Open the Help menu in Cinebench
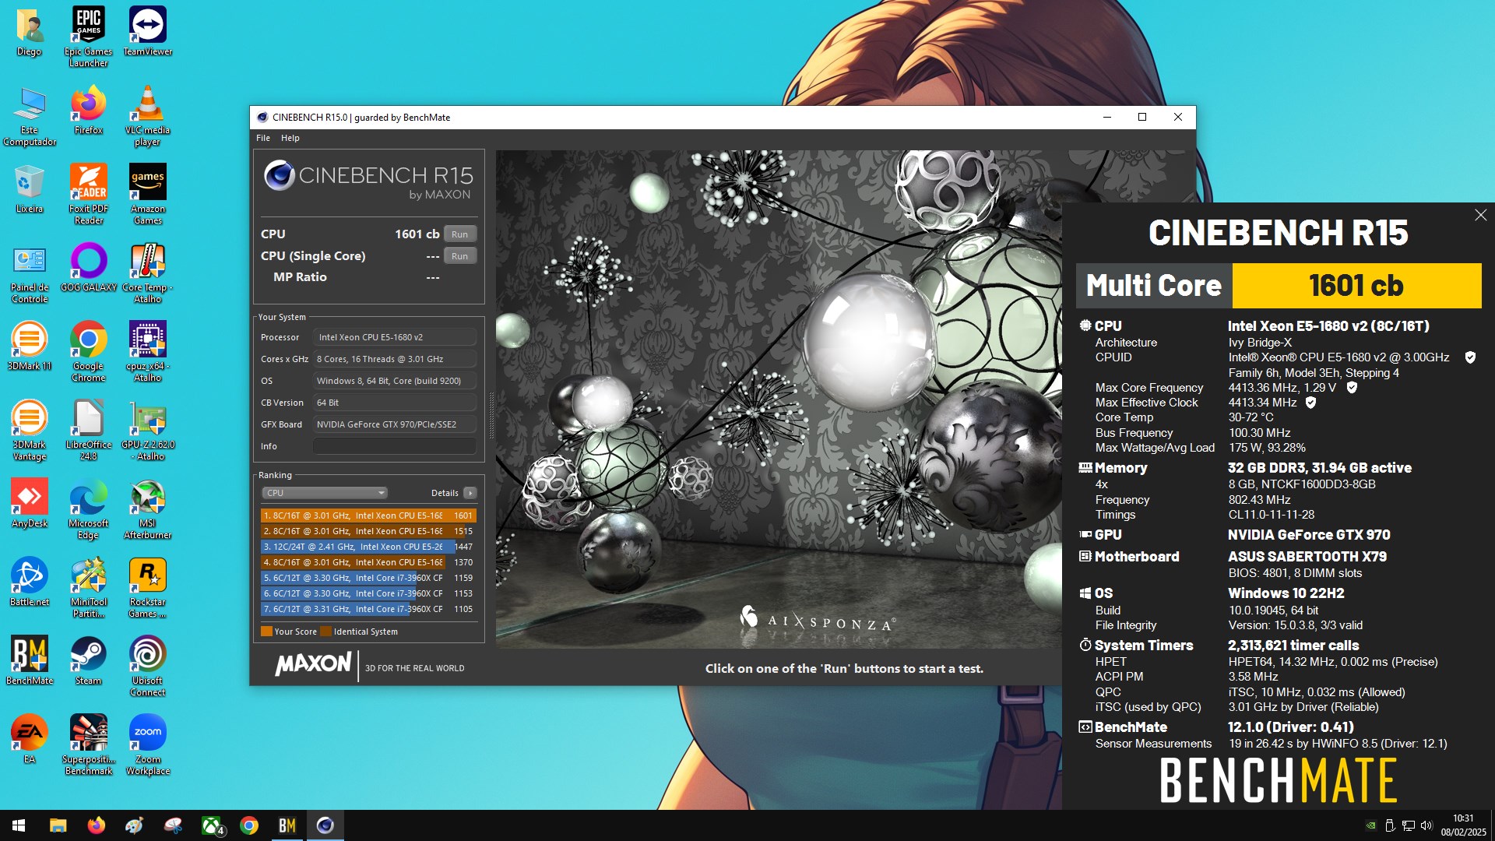Screen dimensions: 1495x841 point(290,138)
